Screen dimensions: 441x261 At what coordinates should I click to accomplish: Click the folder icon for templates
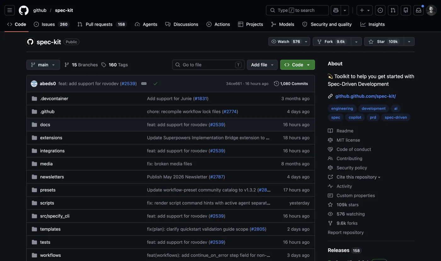tap(34, 229)
